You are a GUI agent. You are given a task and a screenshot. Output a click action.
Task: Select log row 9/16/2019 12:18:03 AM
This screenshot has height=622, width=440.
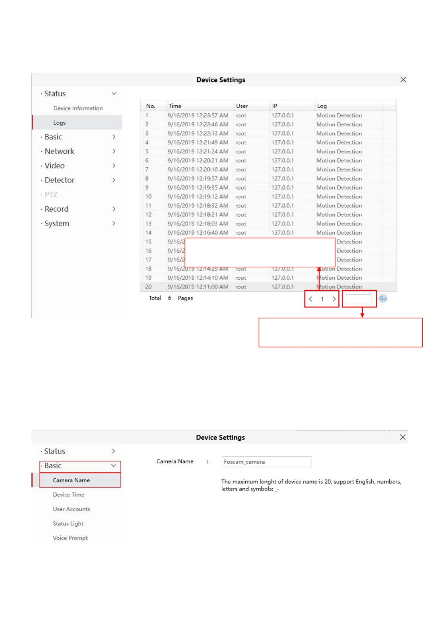[268, 223]
